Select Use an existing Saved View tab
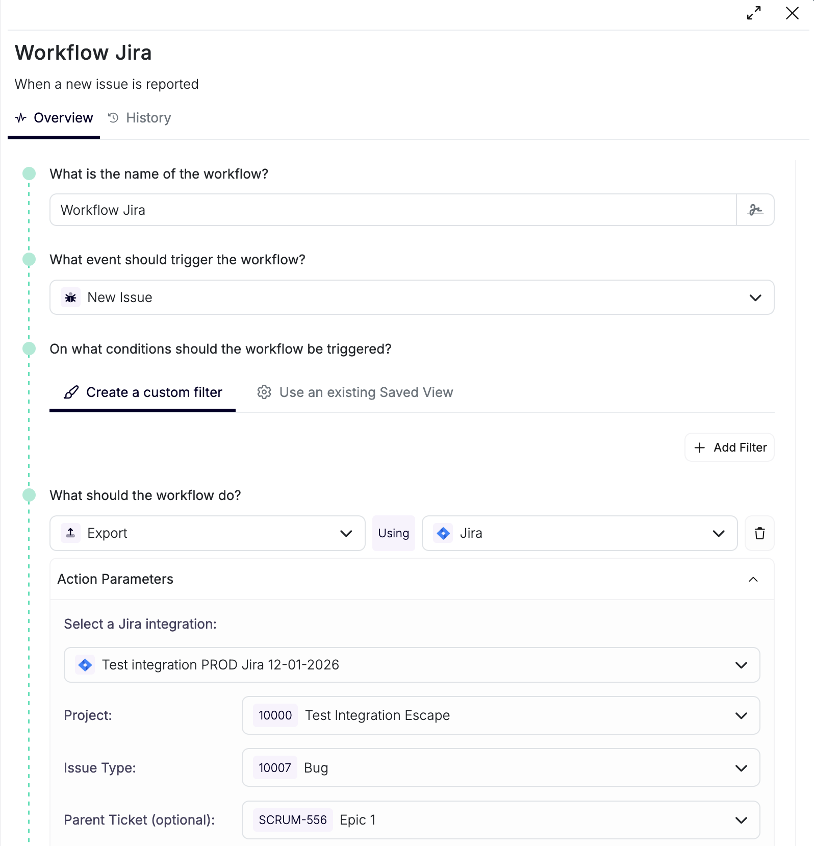This screenshot has width=814, height=846. (x=355, y=392)
